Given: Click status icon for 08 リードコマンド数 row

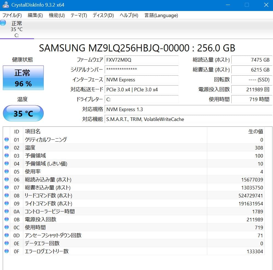Looking at the screenshot, I should [7, 195].
